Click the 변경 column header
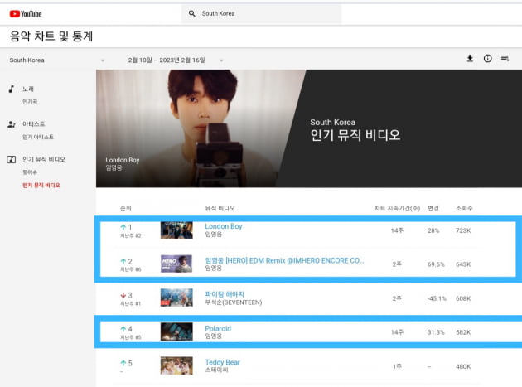522x387 pixels. point(433,208)
